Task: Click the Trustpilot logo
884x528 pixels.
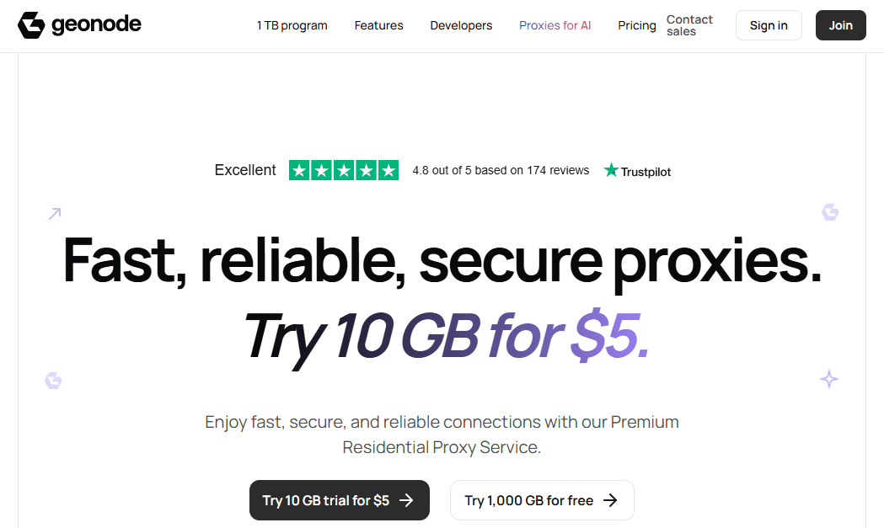Action: (637, 171)
